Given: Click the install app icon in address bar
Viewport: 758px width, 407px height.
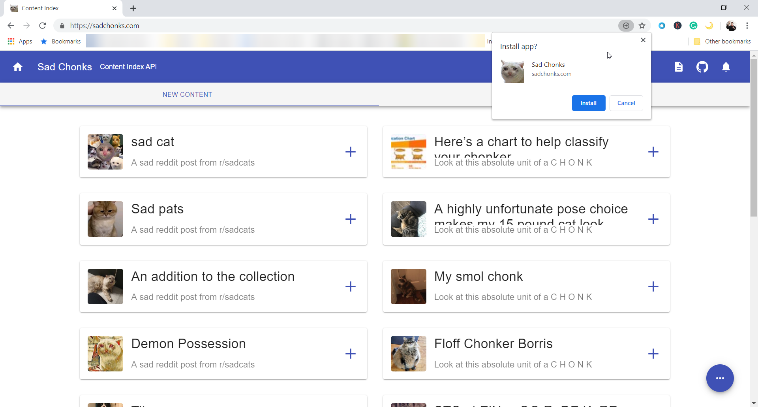Looking at the screenshot, I should pos(626,26).
